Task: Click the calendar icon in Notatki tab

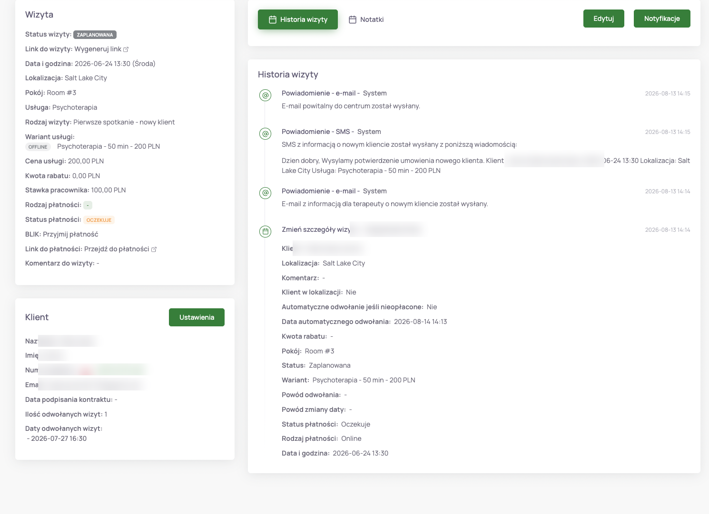Action: (353, 19)
